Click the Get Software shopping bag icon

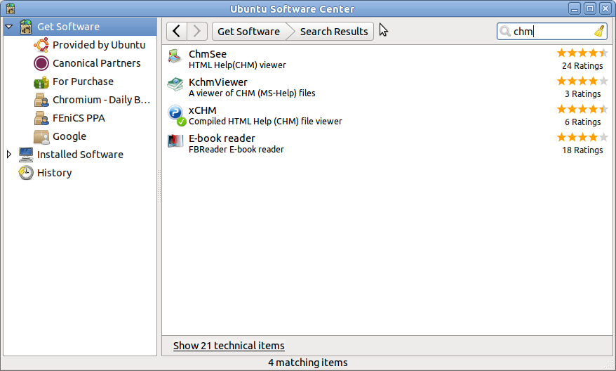click(26, 27)
